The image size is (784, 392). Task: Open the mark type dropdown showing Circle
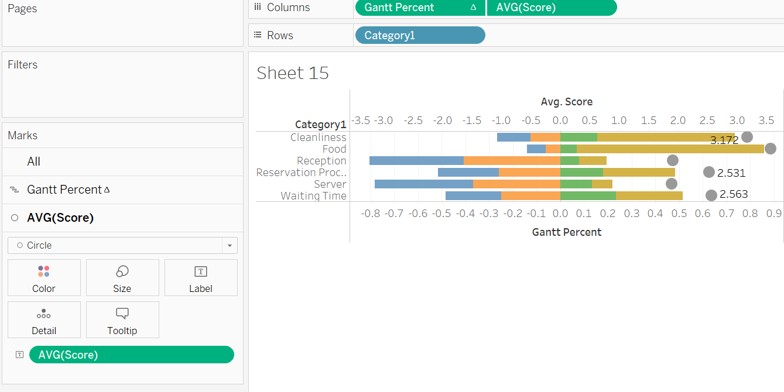pos(229,245)
